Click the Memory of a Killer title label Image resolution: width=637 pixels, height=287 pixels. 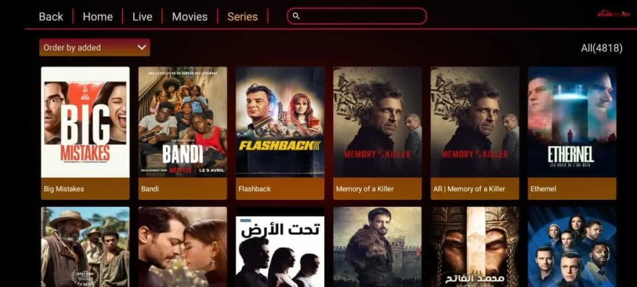365,189
